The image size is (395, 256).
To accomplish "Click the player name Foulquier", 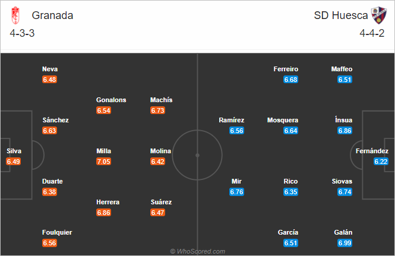I will point(57,232).
